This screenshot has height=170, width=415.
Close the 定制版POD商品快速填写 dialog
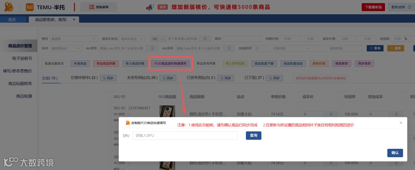point(401,123)
